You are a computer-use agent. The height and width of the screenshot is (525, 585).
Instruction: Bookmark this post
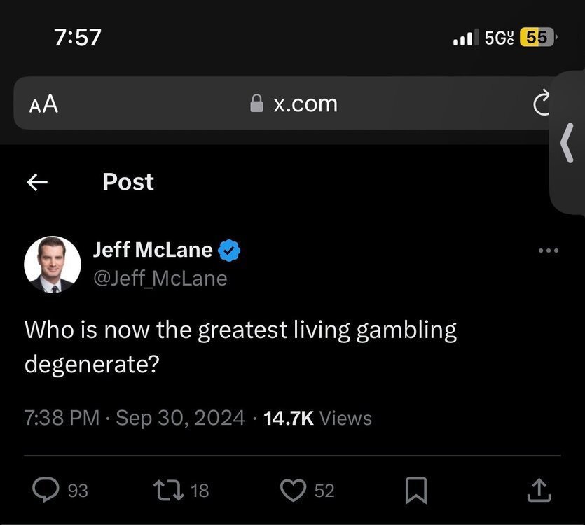coord(416,490)
